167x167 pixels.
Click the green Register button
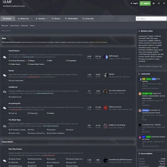click(x=145, y=3)
